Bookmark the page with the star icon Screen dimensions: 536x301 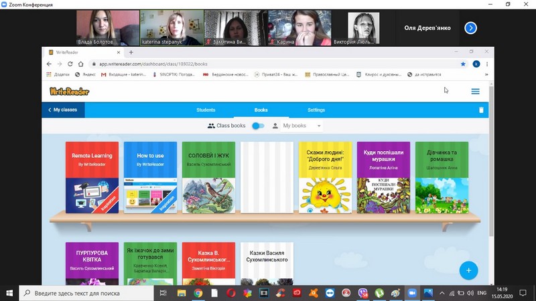tap(463, 64)
